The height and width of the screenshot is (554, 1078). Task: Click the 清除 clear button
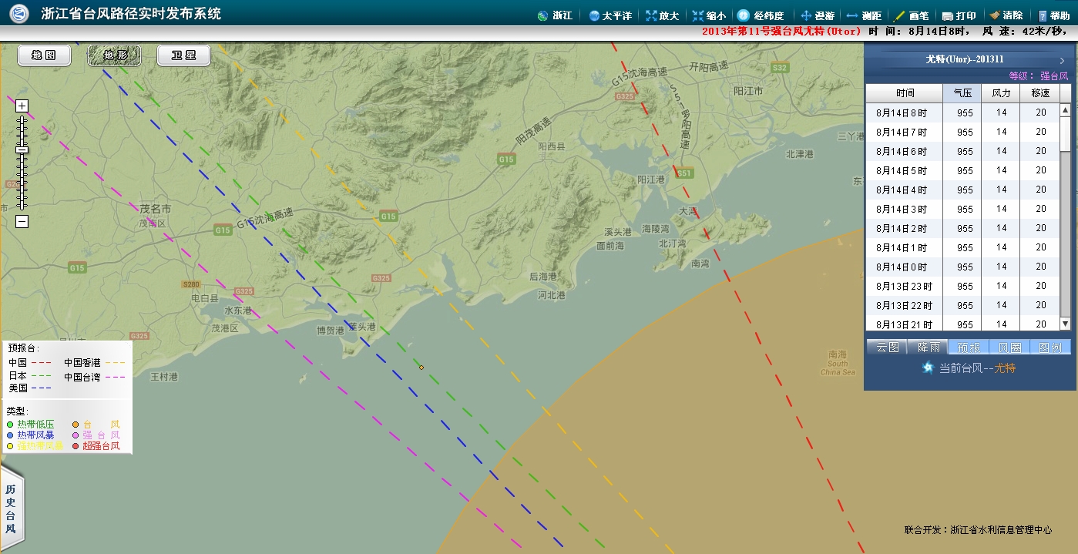(1006, 15)
